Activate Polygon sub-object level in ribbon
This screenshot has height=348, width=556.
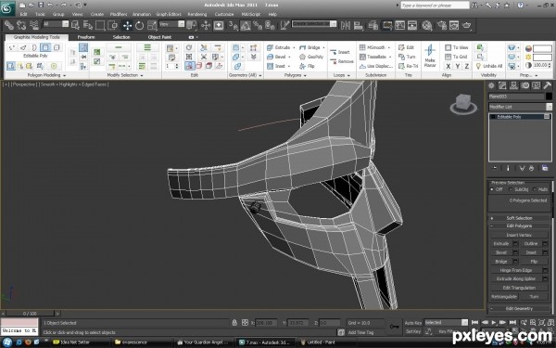pyautogui.click(x=45, y=47)
